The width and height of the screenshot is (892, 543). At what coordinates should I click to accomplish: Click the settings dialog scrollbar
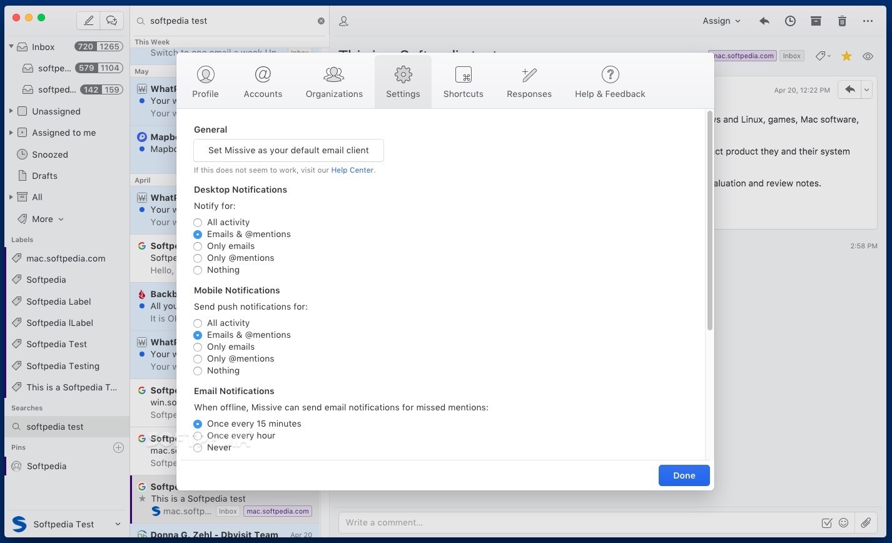(710, 220)
